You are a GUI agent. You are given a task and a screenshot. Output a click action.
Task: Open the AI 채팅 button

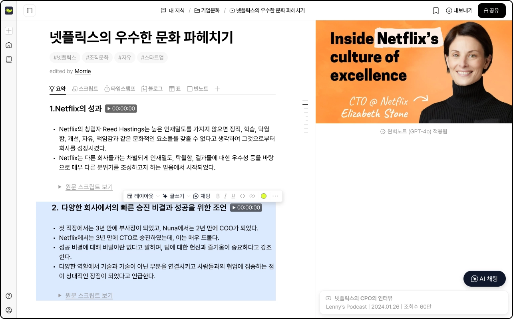[x=485, y=279]
